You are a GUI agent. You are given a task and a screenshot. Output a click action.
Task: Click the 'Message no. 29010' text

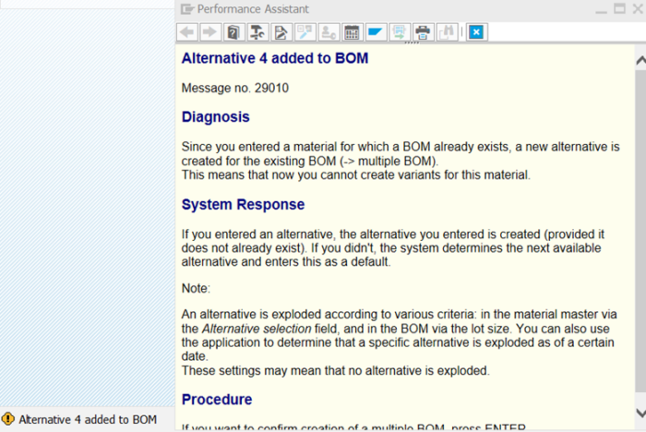(x=234, y=88)
